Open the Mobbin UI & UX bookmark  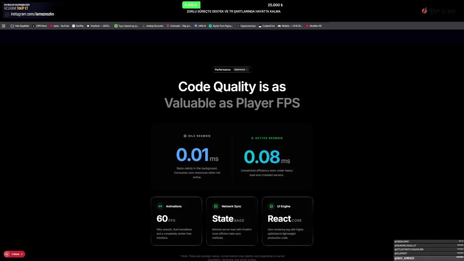point(290,26)
